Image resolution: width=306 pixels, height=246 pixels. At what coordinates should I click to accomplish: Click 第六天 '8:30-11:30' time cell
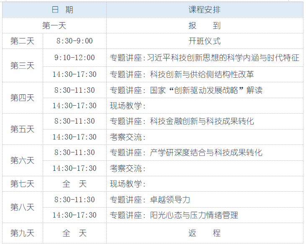click(75, 153)
